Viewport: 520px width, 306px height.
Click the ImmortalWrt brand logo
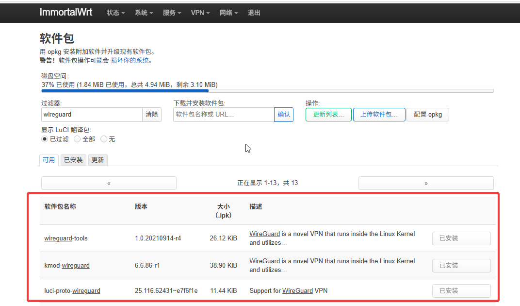pos(66,12)
